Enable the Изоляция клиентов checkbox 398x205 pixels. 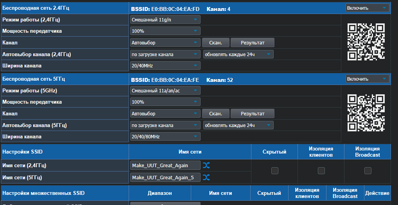[321, 171]
